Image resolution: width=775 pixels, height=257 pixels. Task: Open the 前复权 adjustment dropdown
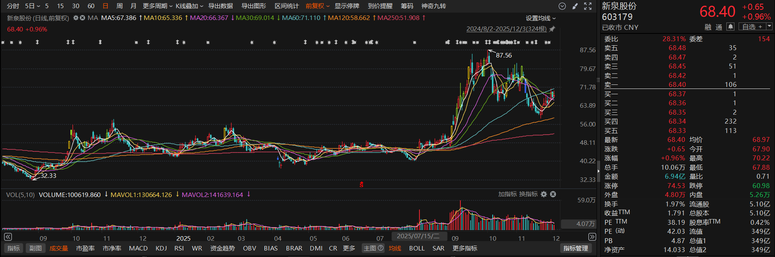tap(317, 6)
